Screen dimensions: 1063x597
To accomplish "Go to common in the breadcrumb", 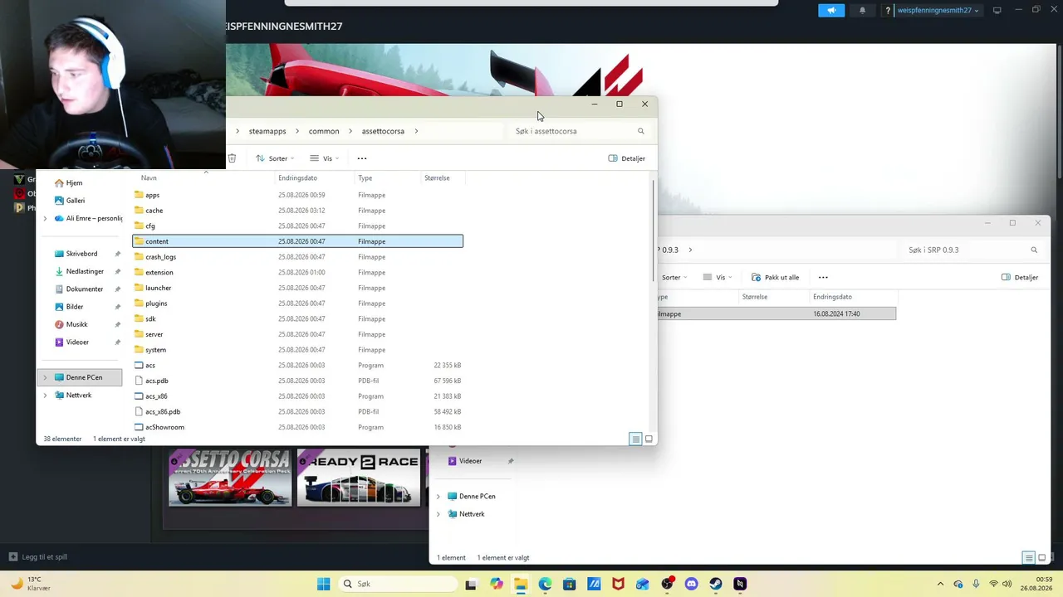I will click(x=324, y=131).
